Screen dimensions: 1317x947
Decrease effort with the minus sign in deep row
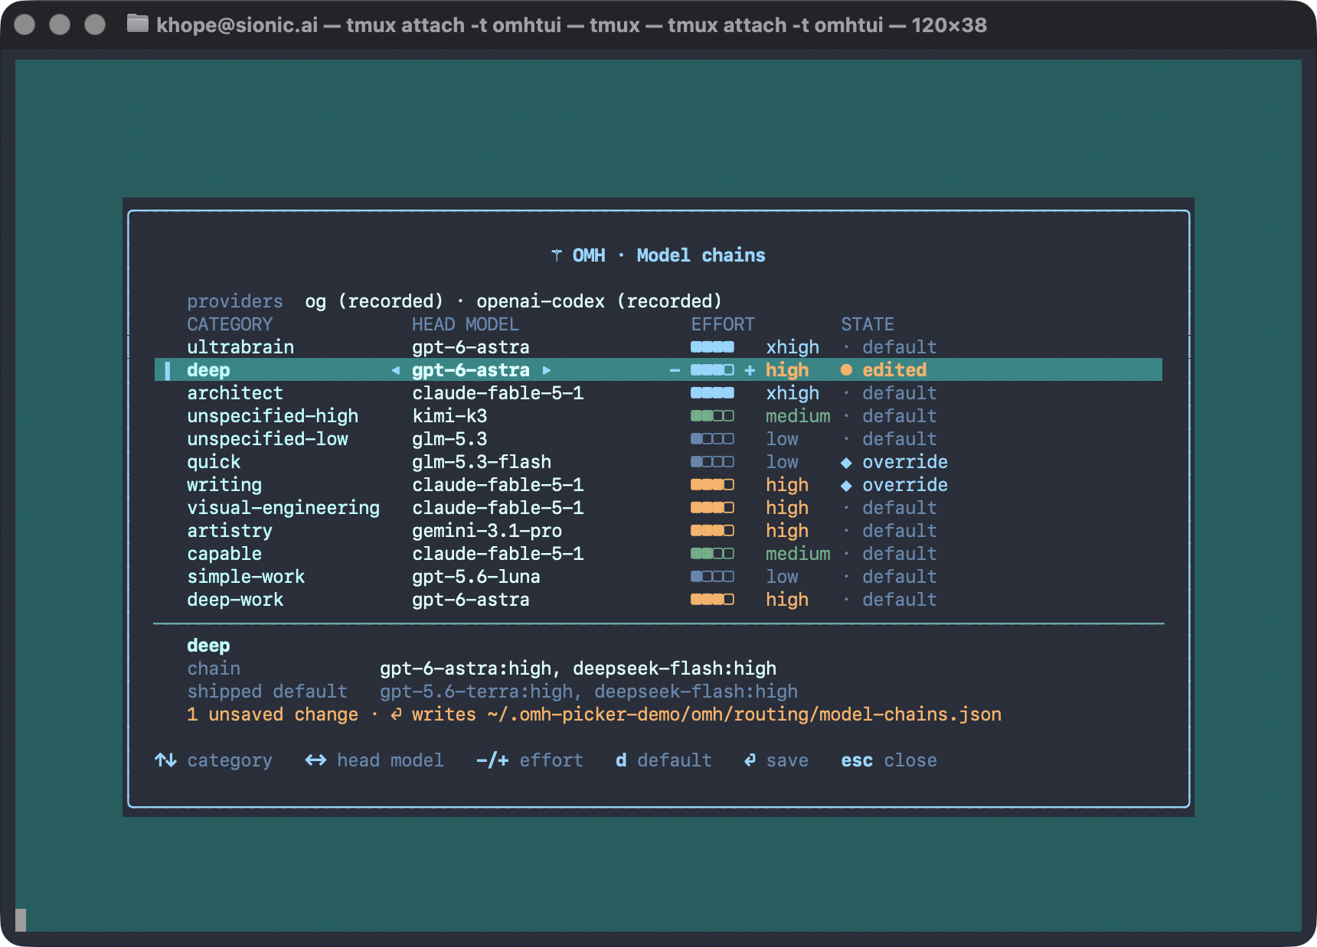tap(675, 370)
